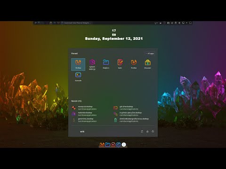Click the leave session icon in launcher footer
This screenshot has width=226, height=169.
coord(142,131)
